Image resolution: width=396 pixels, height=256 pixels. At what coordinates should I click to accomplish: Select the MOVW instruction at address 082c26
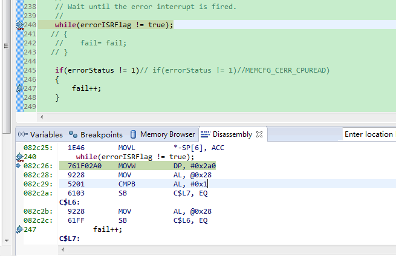tap(127, 166)
